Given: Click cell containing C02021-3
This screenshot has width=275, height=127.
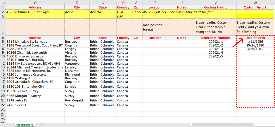Looking at the screenshot, I should pyautogui.click(x=215, y=49).
